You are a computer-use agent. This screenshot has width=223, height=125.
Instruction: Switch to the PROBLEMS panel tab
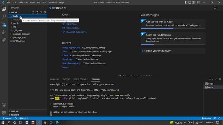pyautogui.click(x=55, y=79)
